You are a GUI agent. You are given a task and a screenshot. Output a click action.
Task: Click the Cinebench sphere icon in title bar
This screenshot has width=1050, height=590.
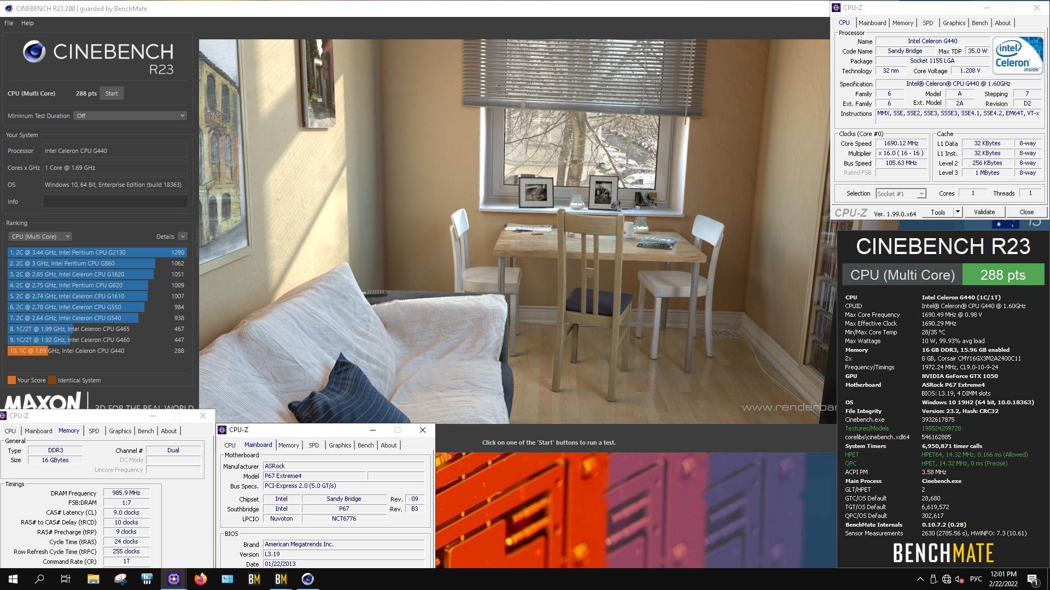point(8,8)
